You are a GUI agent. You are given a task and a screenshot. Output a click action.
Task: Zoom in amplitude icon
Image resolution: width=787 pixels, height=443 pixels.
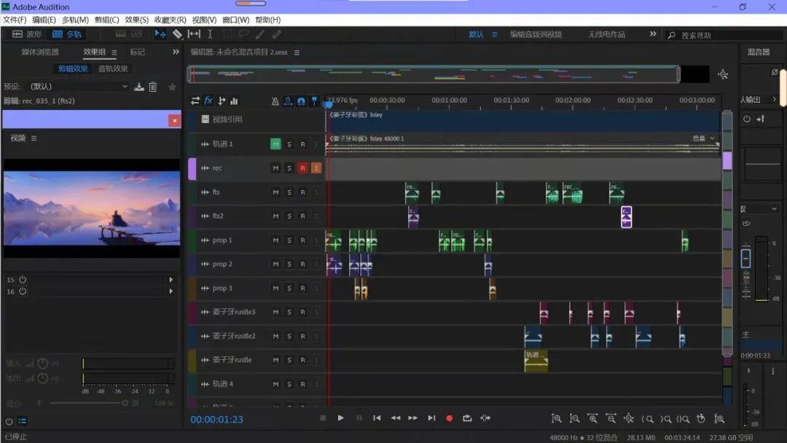point(556,418)
